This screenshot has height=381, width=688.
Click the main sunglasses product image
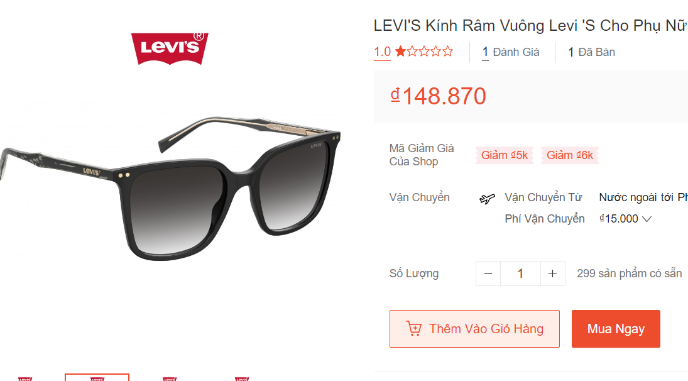coord(170,189)
